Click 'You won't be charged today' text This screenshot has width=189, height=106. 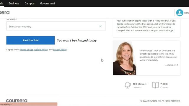77,40
